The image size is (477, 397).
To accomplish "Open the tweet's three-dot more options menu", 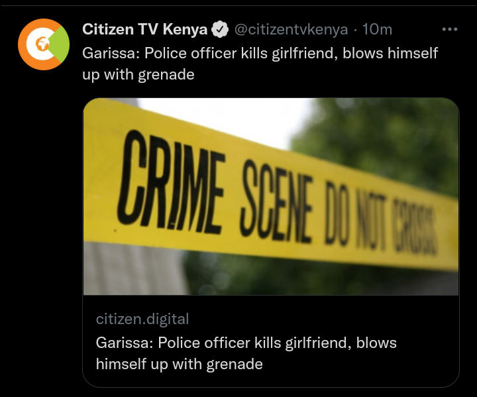I will (x=450, y=29).
